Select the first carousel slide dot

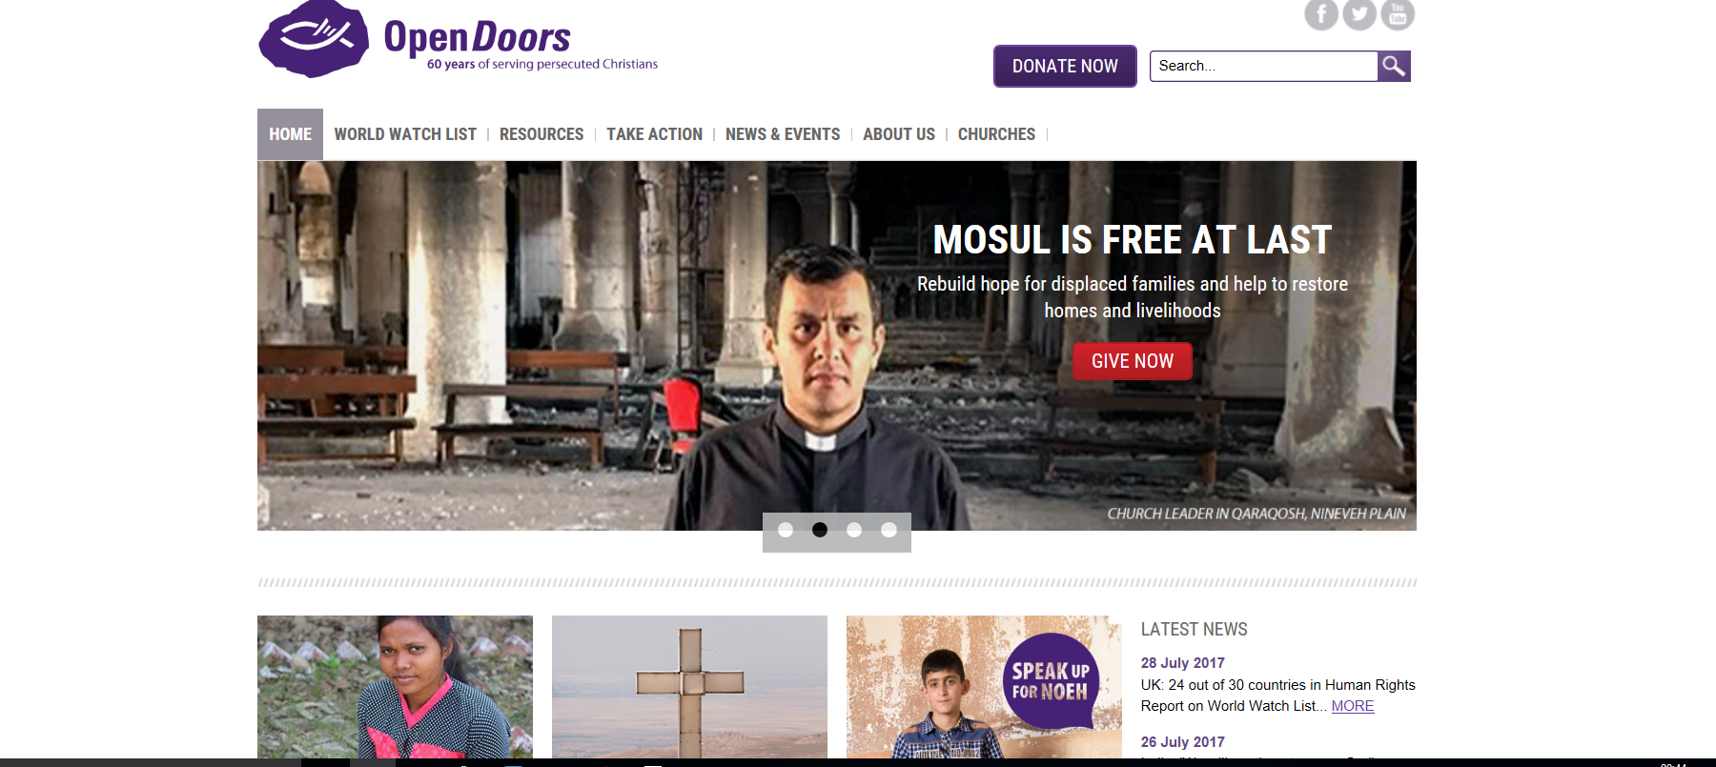pos(786,530)
